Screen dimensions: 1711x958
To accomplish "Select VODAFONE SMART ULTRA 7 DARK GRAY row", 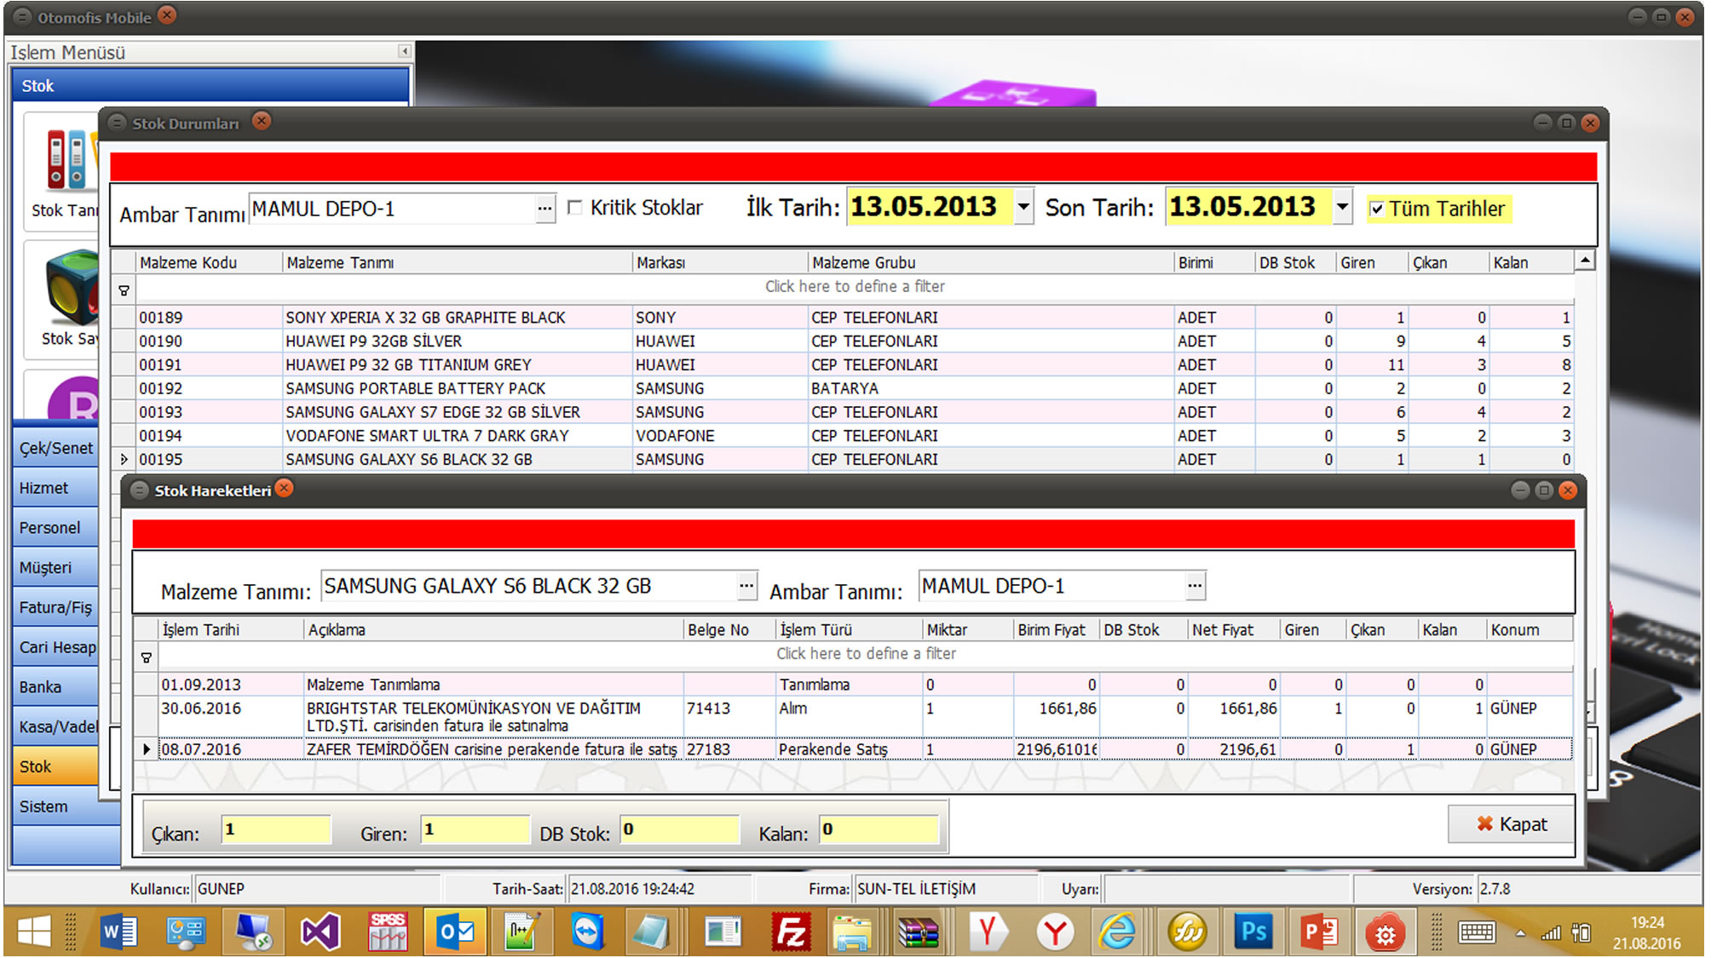I will [x=854, y=436].
